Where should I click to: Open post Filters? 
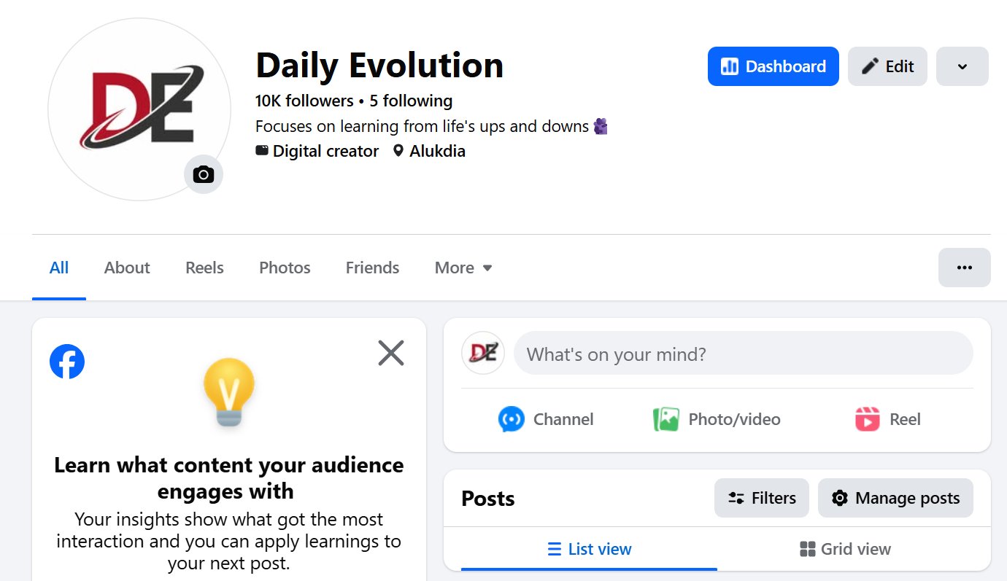pyautogui.click(x=762, y=498)
